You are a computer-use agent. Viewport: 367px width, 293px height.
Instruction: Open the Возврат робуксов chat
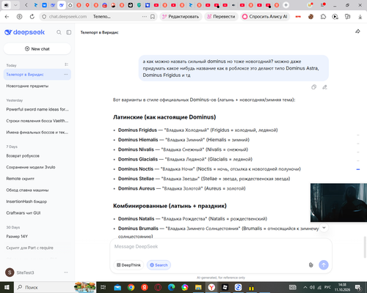click(37, 156)
